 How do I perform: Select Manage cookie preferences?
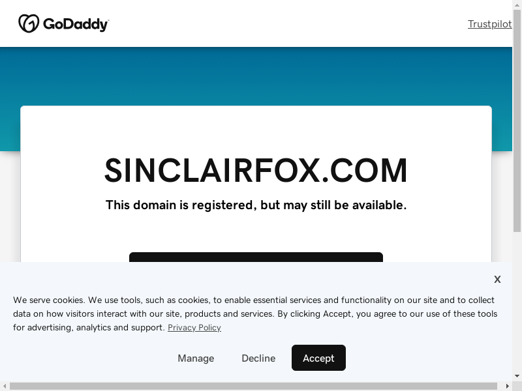pyautogui.click(x=196, y=358)
